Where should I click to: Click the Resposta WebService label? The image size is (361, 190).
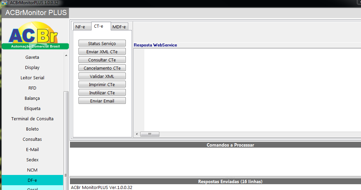point(155,45)
